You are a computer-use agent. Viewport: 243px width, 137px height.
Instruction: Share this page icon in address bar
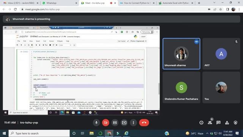pyautogui.click(x=215, y=9)
